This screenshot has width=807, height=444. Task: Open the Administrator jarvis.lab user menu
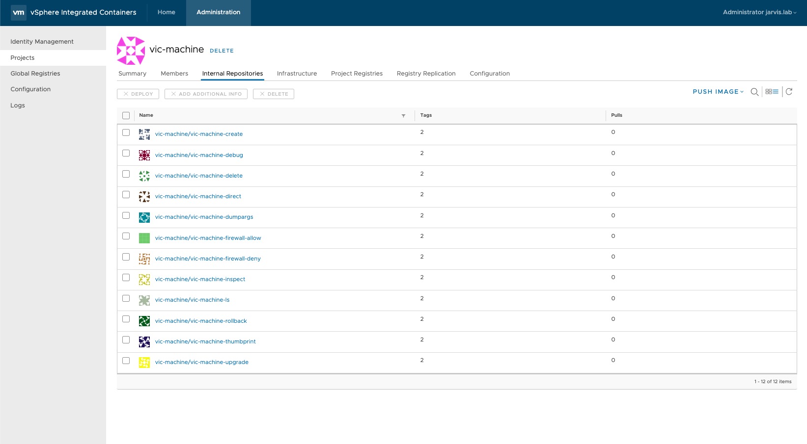pyautogui.click(x=759, y=12)
